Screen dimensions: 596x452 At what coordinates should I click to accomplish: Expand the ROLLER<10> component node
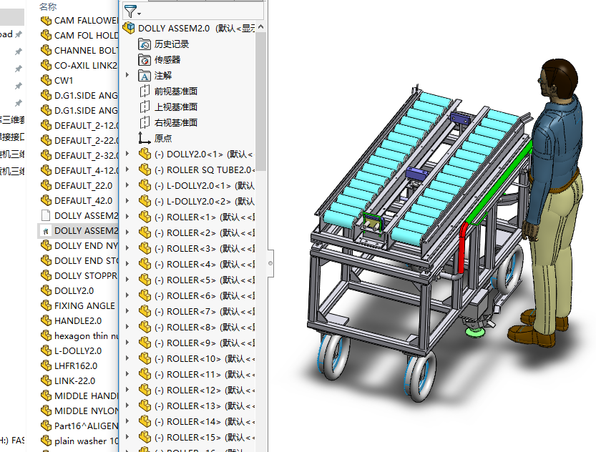[x=127, y=358]
